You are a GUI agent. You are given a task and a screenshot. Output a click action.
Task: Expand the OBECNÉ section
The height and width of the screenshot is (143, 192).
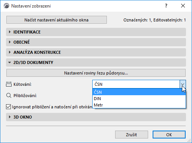coord(96,42)
